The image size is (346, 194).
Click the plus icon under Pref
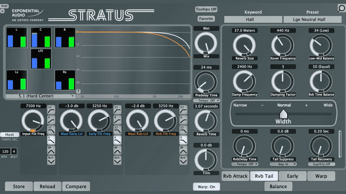[x=2, y=11]
